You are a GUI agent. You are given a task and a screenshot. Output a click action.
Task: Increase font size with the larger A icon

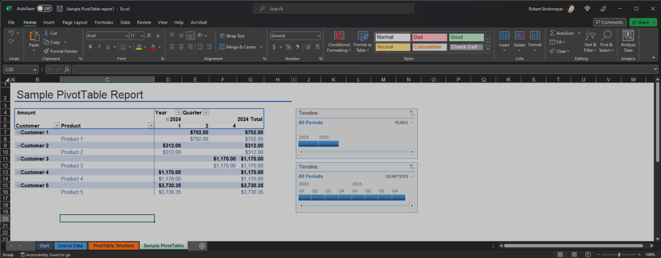[x=149, y=36]
